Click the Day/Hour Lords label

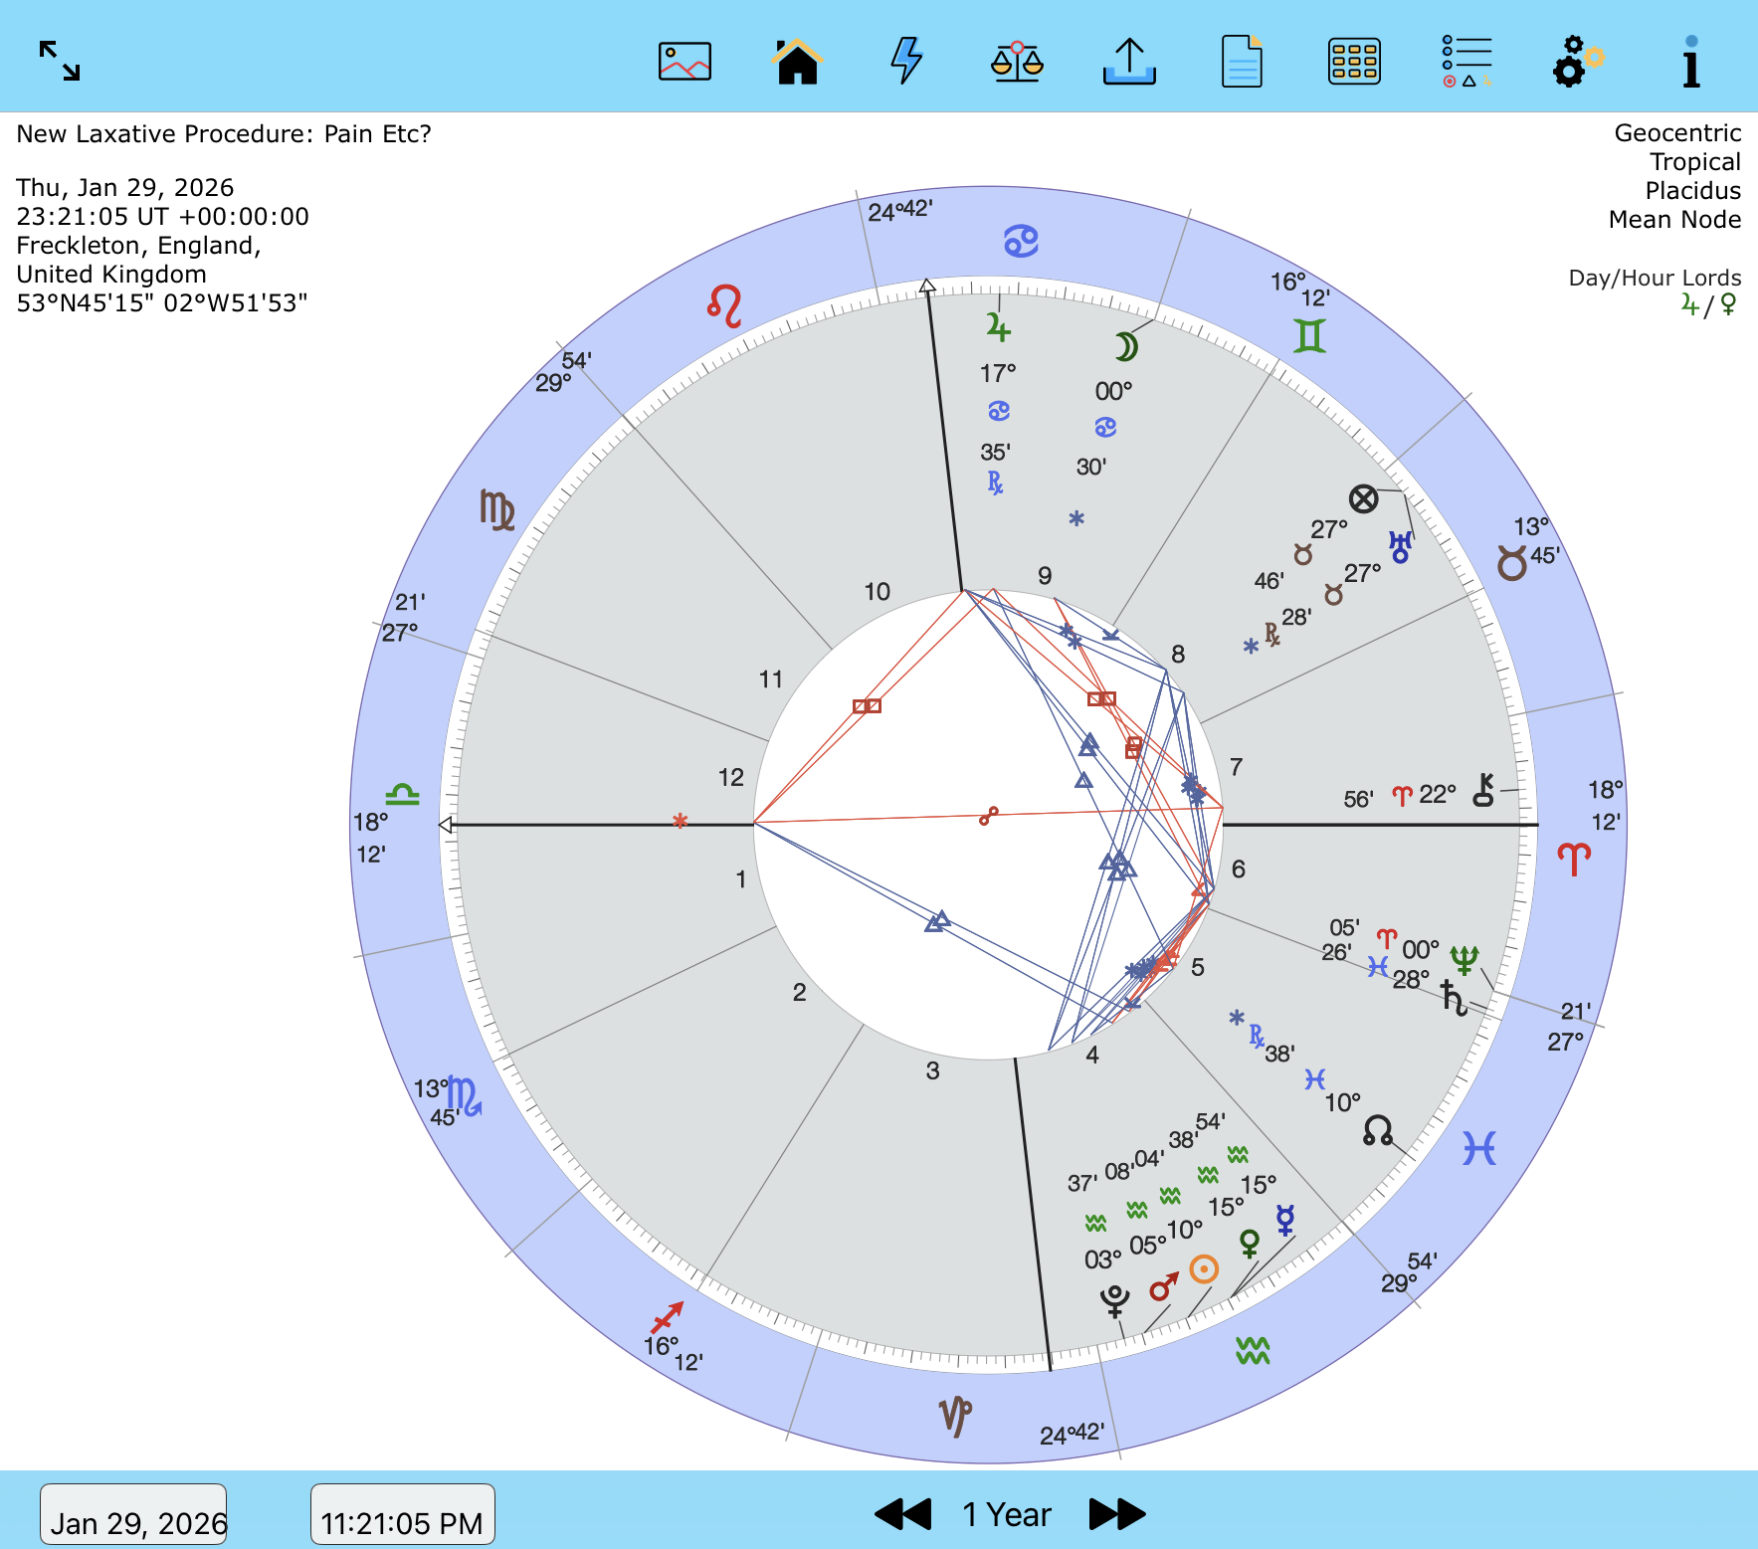pos(1655,278)
